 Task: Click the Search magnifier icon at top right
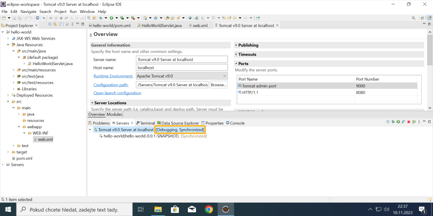413,18
